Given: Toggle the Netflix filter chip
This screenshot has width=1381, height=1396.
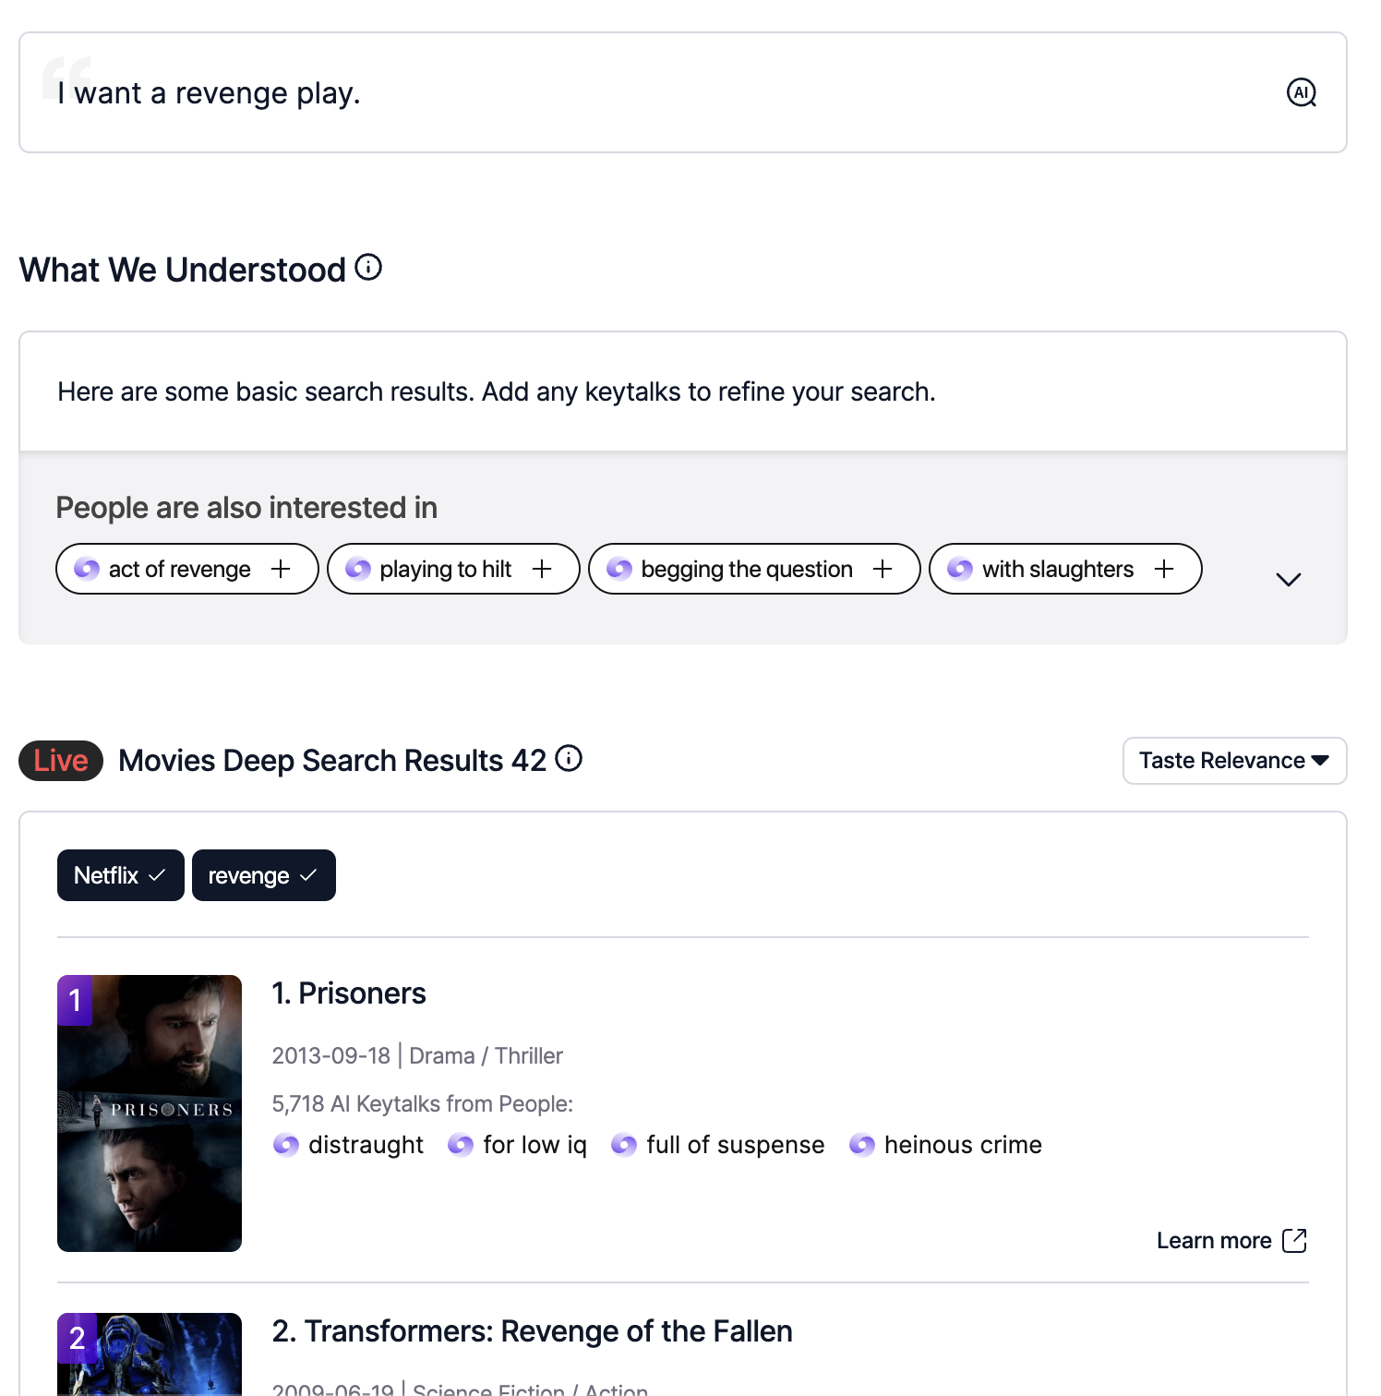Looking at the screenshot, I should pyautogui.click(x=120, y=875).
